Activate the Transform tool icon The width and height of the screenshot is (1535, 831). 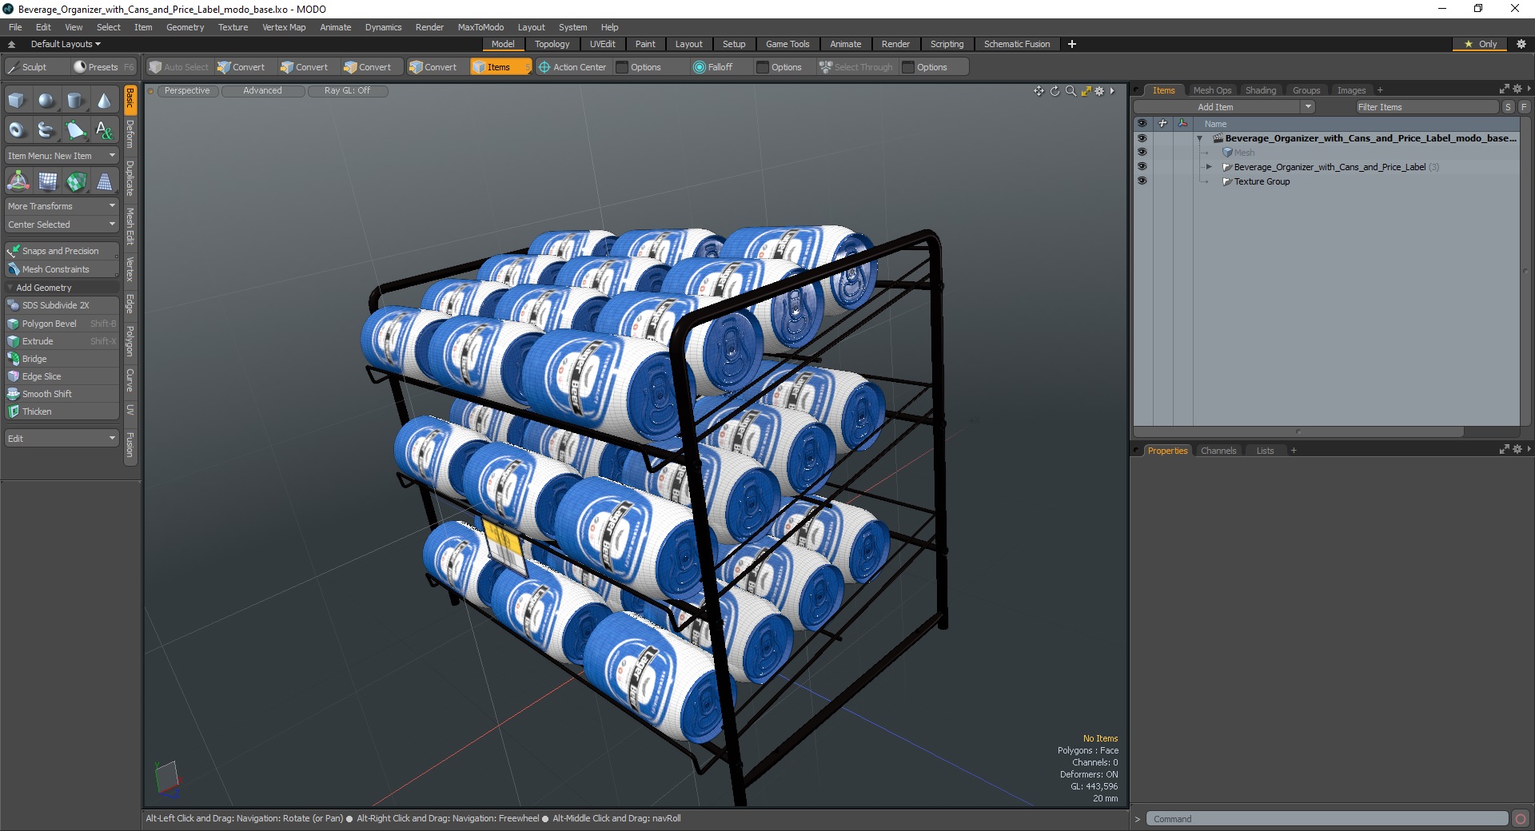pyautogui.click(x=18, y=181)
